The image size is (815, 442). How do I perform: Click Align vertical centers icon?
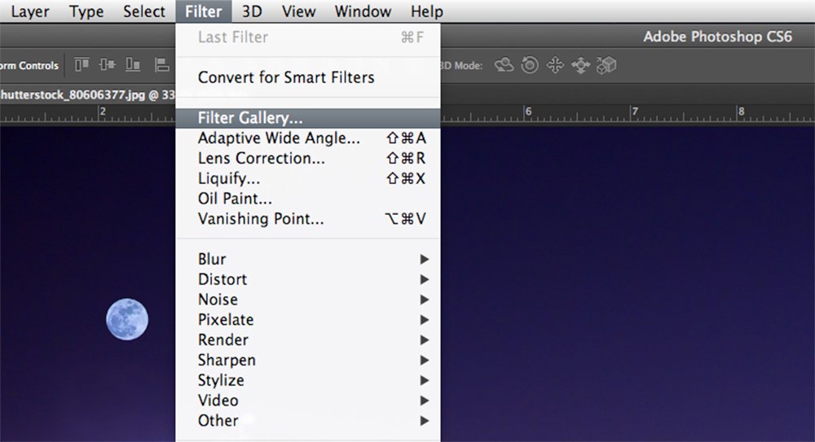pos(108,65)
